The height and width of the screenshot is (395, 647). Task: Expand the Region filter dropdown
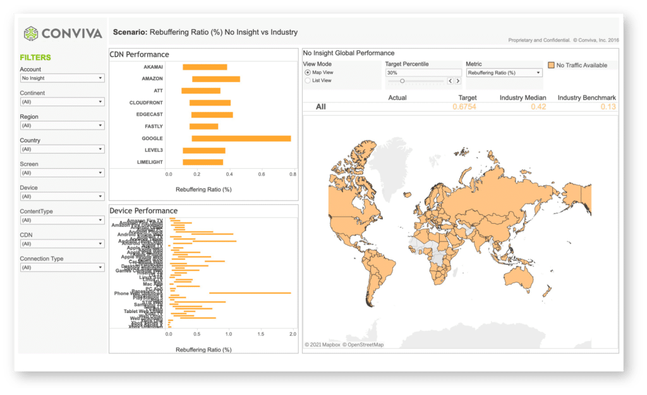62,126
